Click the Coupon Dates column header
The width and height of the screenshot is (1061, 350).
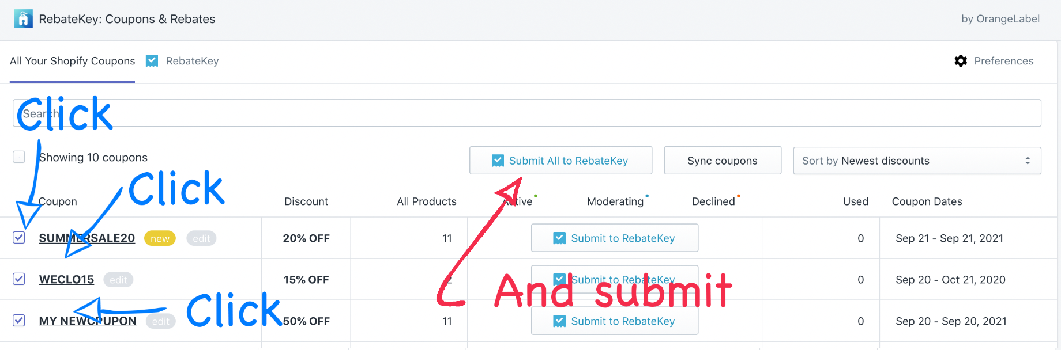tap(927, 201)
